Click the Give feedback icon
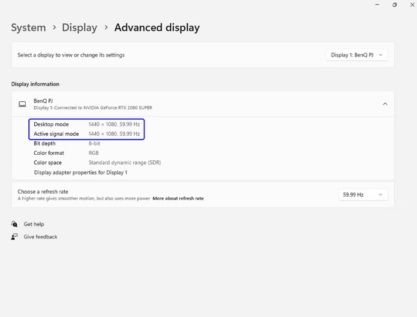This screenshot has height=317, width=417. [14, 237]
